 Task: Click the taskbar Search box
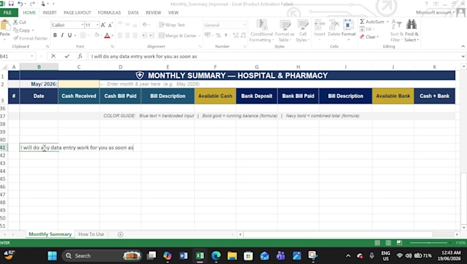102,256
